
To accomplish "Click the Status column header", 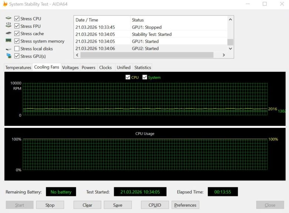I will tap(179, 20).
